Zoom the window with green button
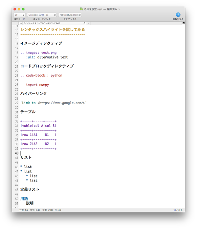Viewport: 197px width, 229px height. click(x=23, y=9)
